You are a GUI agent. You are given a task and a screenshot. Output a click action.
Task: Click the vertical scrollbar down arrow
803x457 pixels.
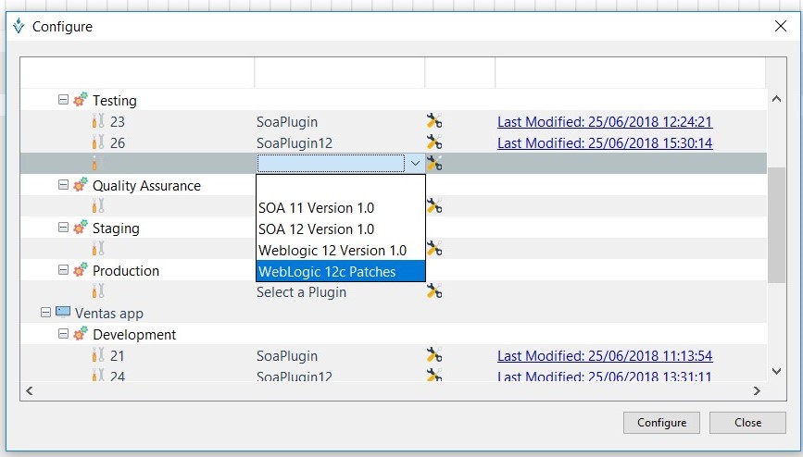point(776,372)
